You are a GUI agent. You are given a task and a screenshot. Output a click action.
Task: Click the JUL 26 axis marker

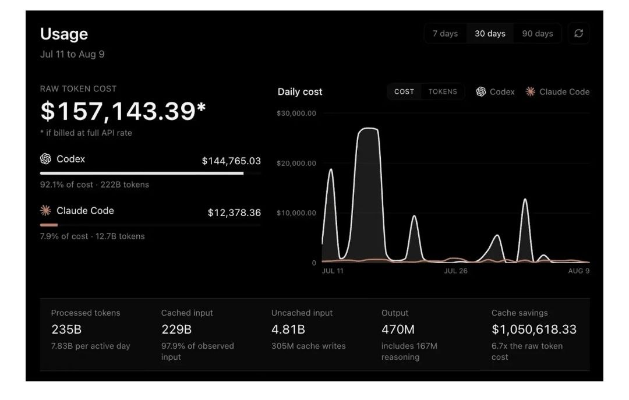(455, 271)
